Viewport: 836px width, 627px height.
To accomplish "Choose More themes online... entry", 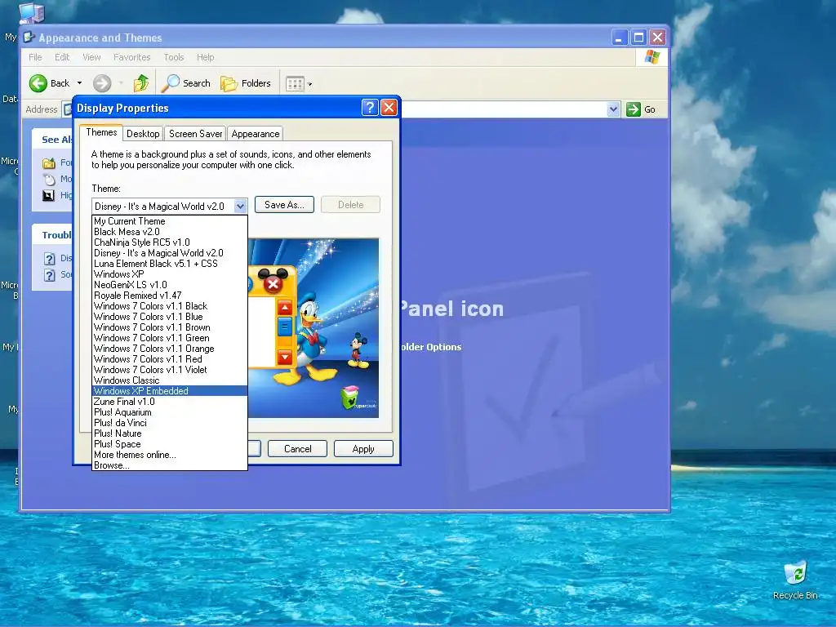I will (170, 455).
